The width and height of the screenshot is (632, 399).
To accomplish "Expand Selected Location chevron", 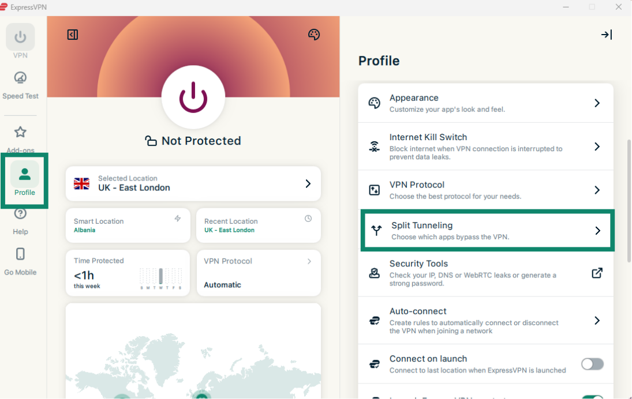I will click(308, 183).
